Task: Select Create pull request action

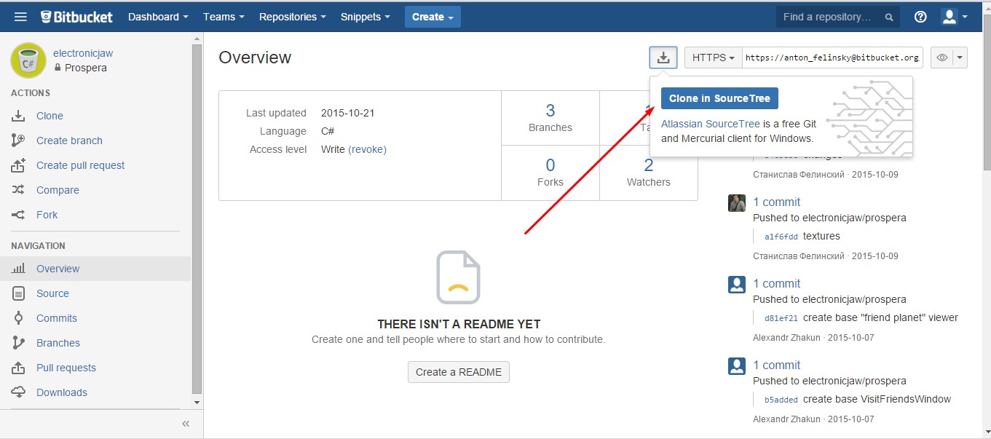Action: pyautogui.click(x=81, y=165)
